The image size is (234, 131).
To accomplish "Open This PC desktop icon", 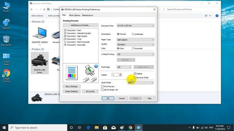I will pyautogui.click(x=6, y=7).
